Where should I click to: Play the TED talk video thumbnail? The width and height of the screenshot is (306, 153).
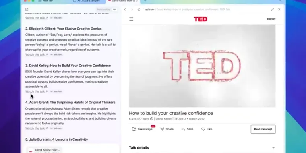[x=202, y=66]
